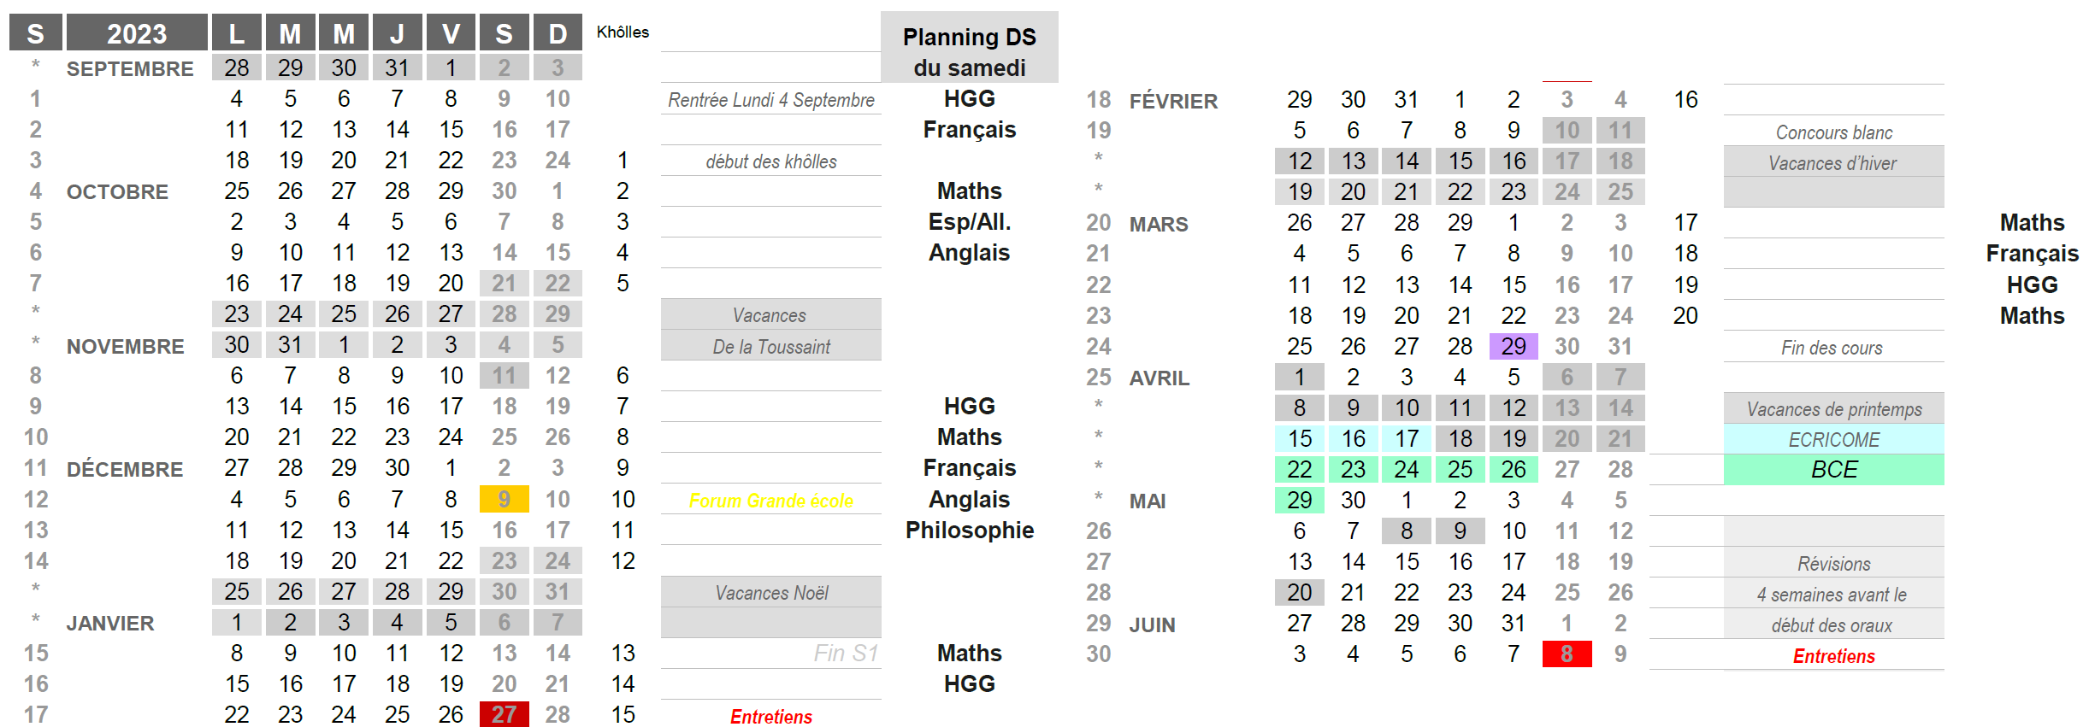Select the Vacances Noël cell
This screenshot has height=727, width=2089.
pyautogui.click(x=770, y=593)
